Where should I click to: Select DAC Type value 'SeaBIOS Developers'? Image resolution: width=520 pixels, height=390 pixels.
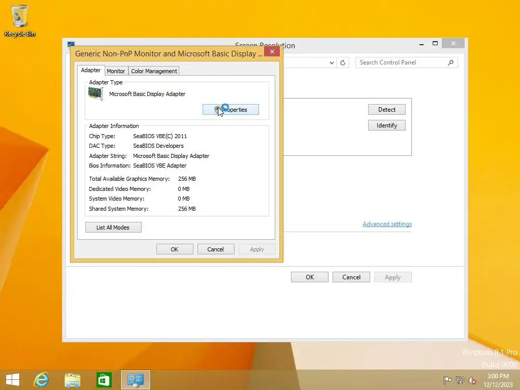point(158,146)
